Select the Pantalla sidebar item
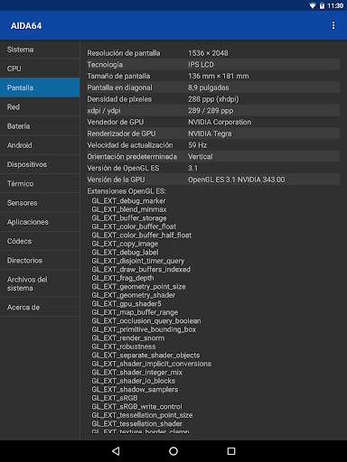Viewport: 347px width, 462px height. click(x=40, y=88)
